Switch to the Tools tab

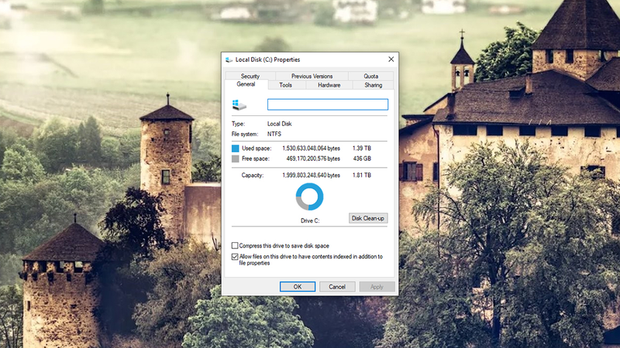[x=285, y=85]
